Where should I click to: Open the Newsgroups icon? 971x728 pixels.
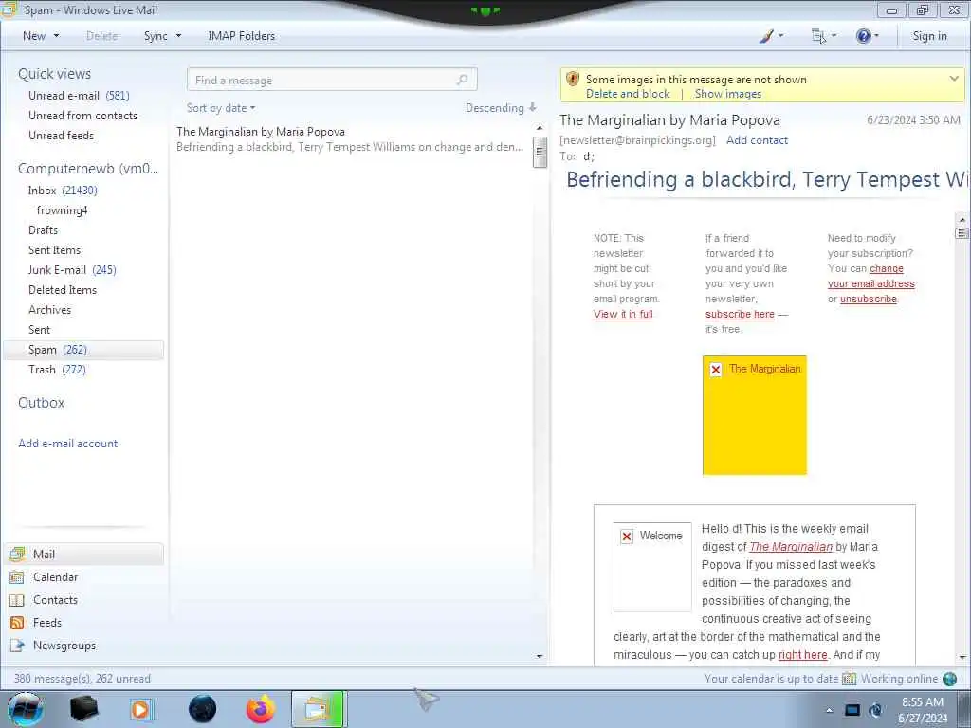tap(17, 645)
